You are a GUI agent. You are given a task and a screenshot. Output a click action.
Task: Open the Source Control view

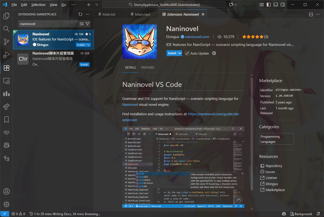pos(6,42)
